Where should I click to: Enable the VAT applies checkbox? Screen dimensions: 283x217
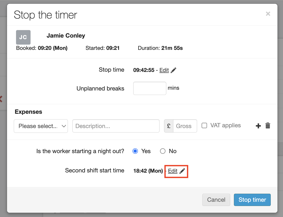click(x=204, y=126)
